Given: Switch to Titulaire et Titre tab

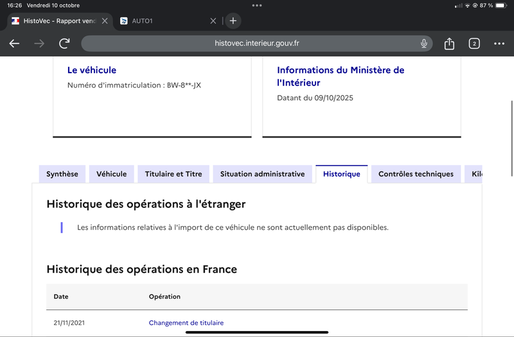Looking at the screenshot, I should 173,174.
